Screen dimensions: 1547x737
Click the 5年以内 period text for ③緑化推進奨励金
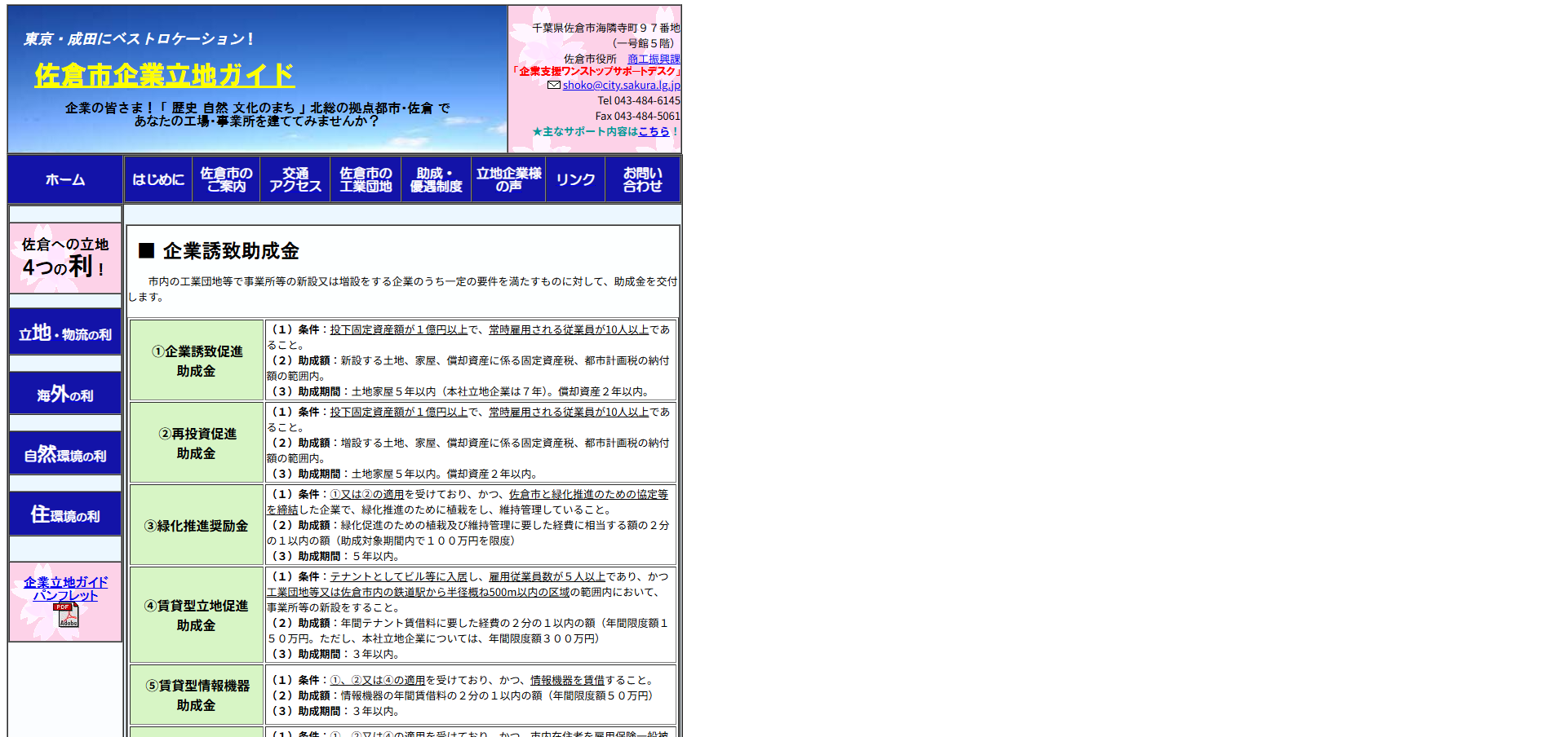pyautogui.click(x=375, y=556)
